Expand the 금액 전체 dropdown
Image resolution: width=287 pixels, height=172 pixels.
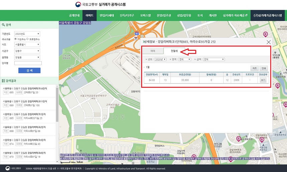214,59
